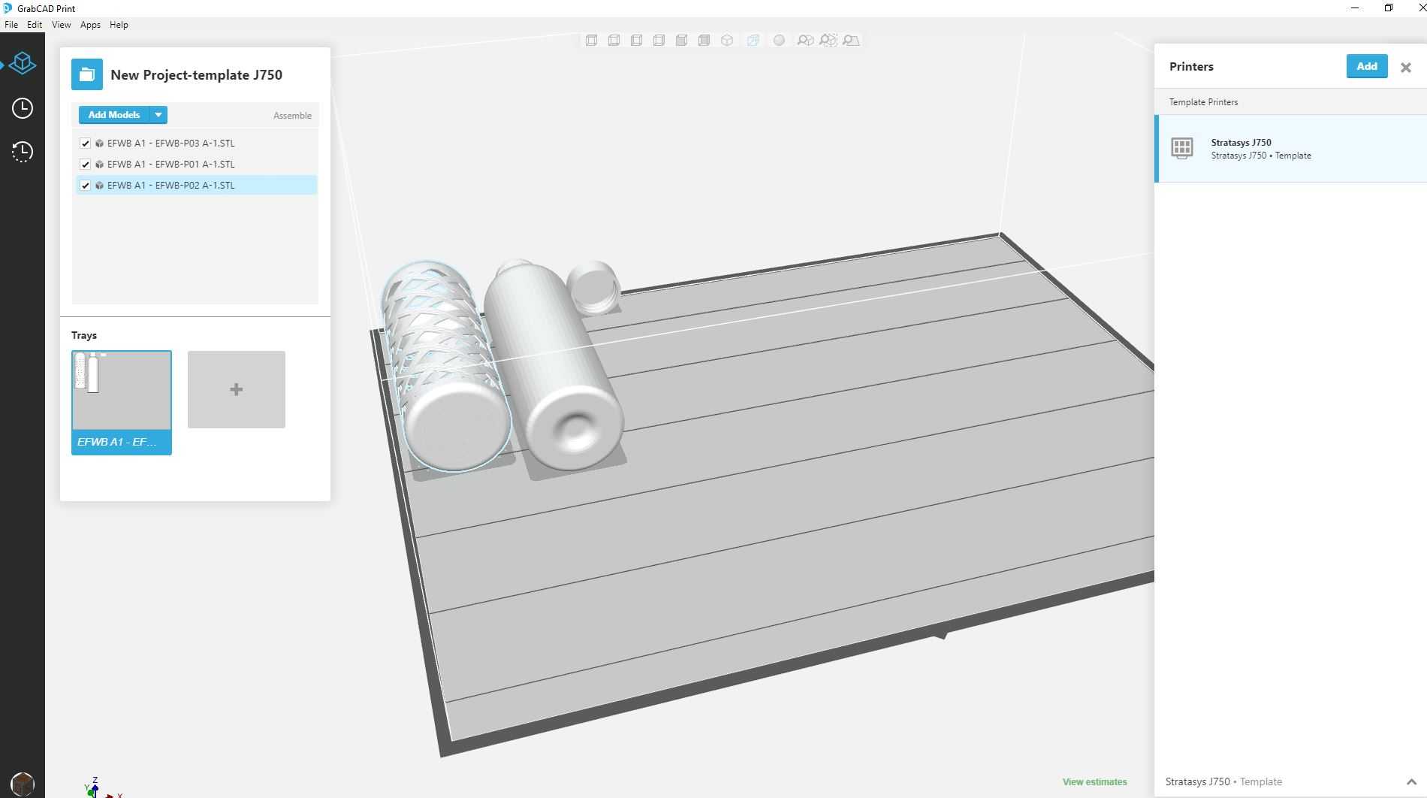Image resolution: width=1427 pixels, height=798 pixels.
Task: Open the Schedule clock icon in sidebar
Action: pyautogui.click(x=23, y=108)
